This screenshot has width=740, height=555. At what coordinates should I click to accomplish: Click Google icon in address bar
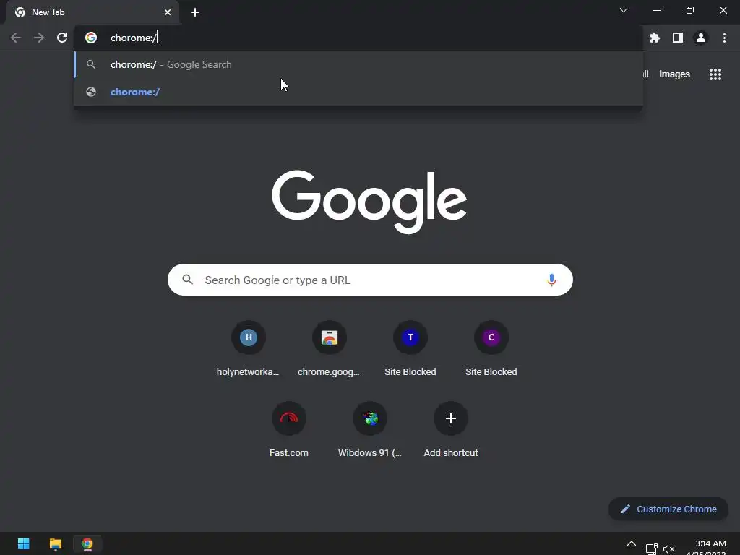(x=91, y=38)
